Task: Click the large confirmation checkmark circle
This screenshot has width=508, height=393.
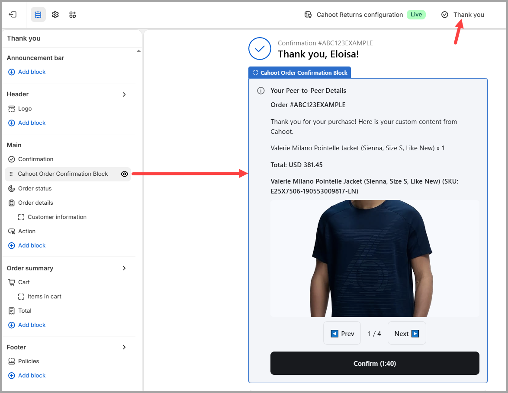Action: (x=260, y=48)
